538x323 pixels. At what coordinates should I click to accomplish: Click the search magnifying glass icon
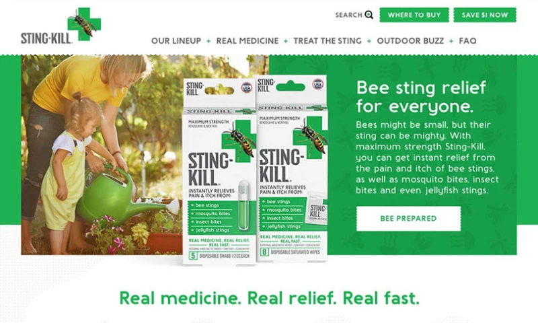pyautogui.click(x=369, y=15)
